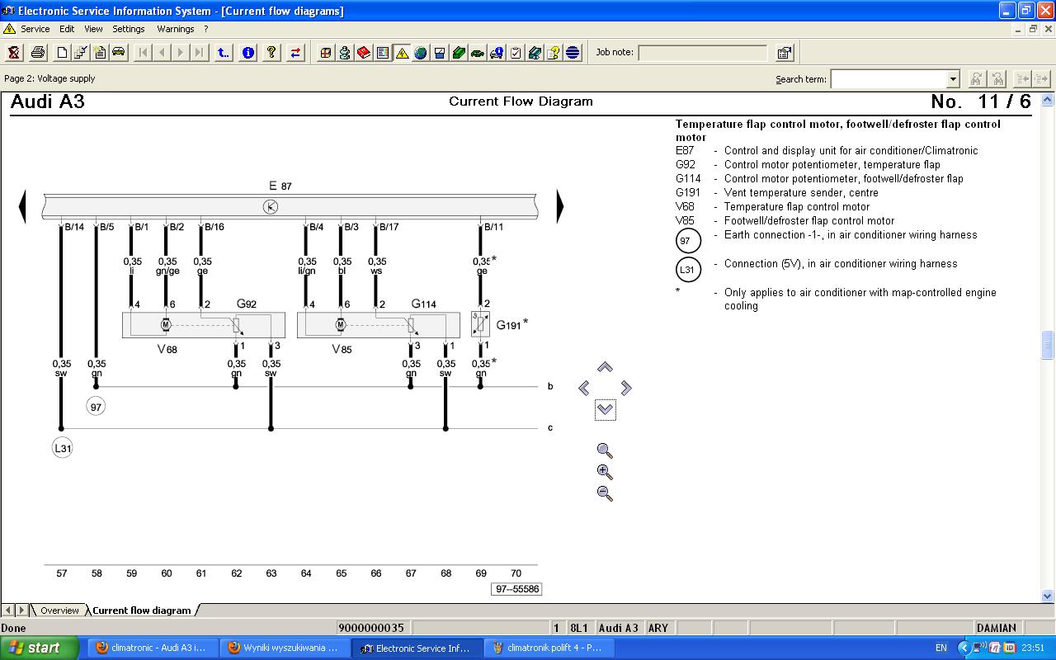Click the red and blue swap arrows icon

295,53
